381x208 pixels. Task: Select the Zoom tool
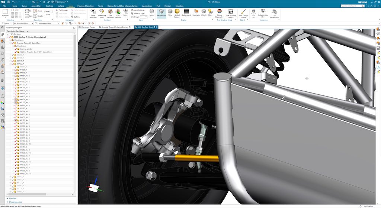click(x=38, y=11)
